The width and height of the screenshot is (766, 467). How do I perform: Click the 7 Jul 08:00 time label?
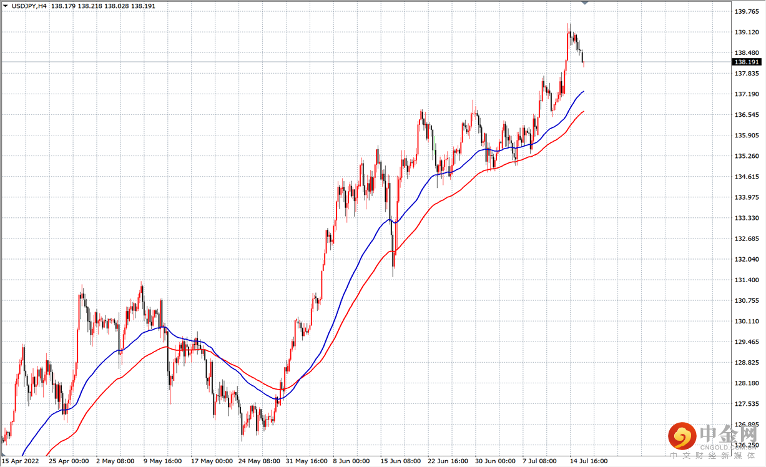(541, 461)
